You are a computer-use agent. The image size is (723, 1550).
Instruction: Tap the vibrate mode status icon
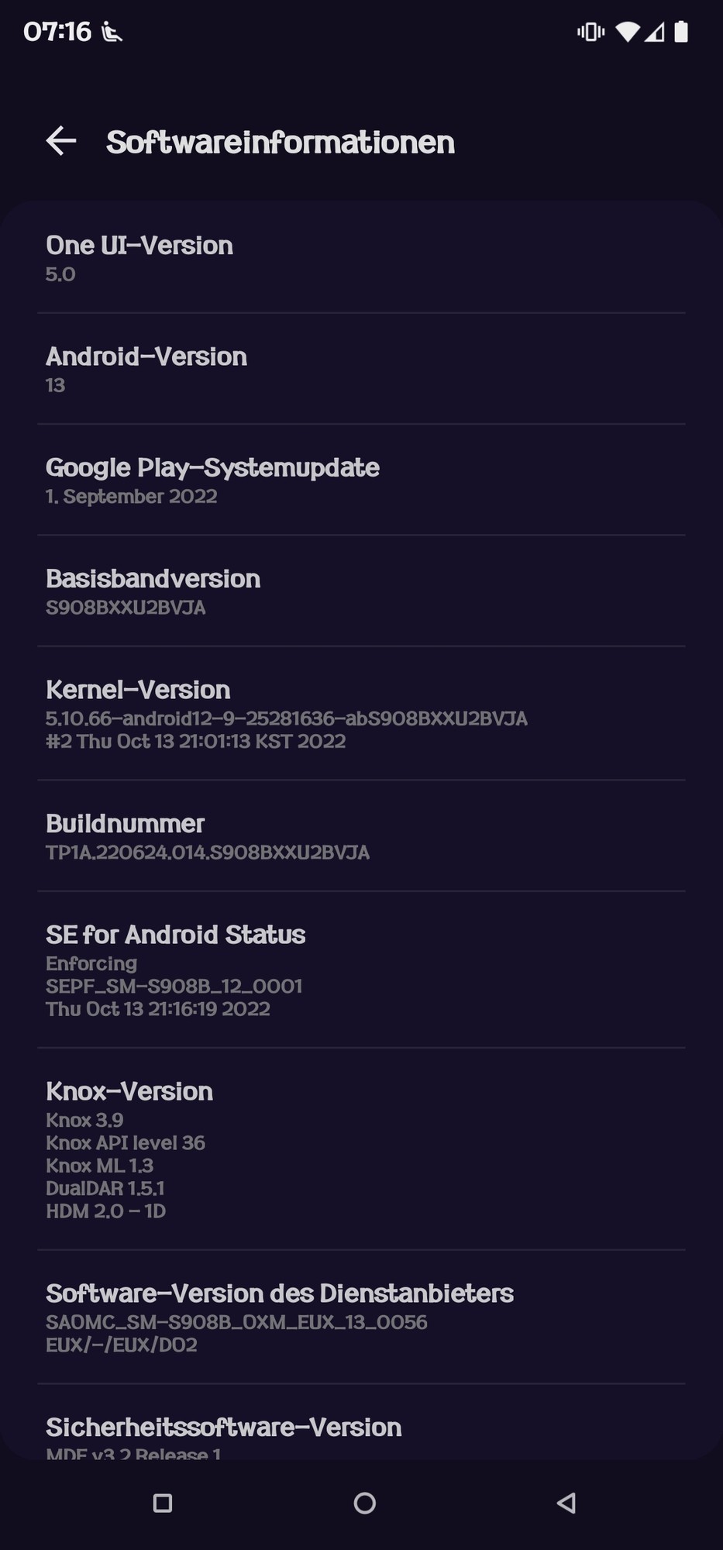click(x=590, y=32)
